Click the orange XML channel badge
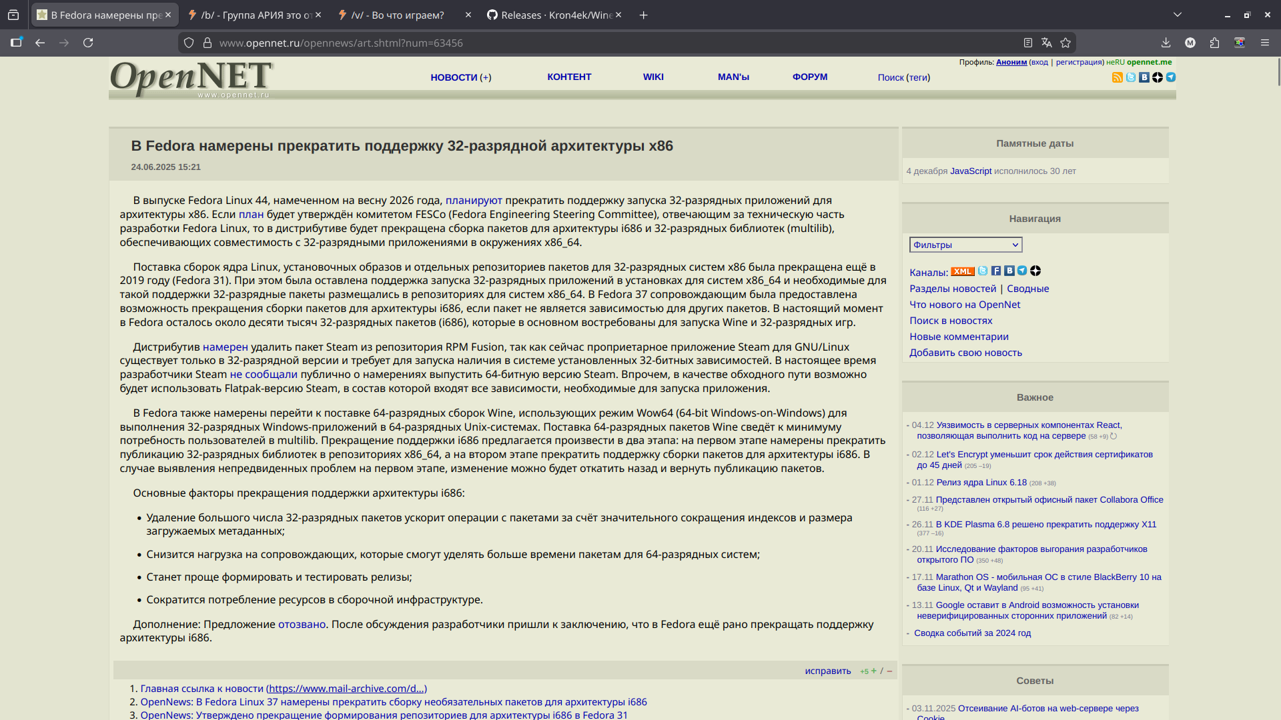Viewport: 1281px width, 720px height. [962, 271]
